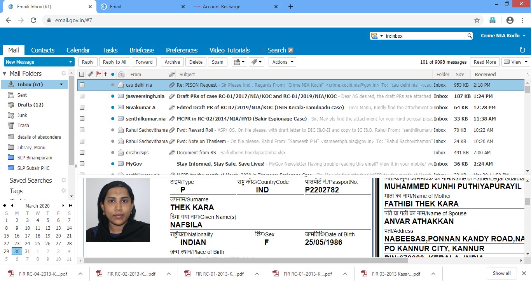Expand the New Message dropdown arrow
The image size is (531, 283).
pos(70,62)
